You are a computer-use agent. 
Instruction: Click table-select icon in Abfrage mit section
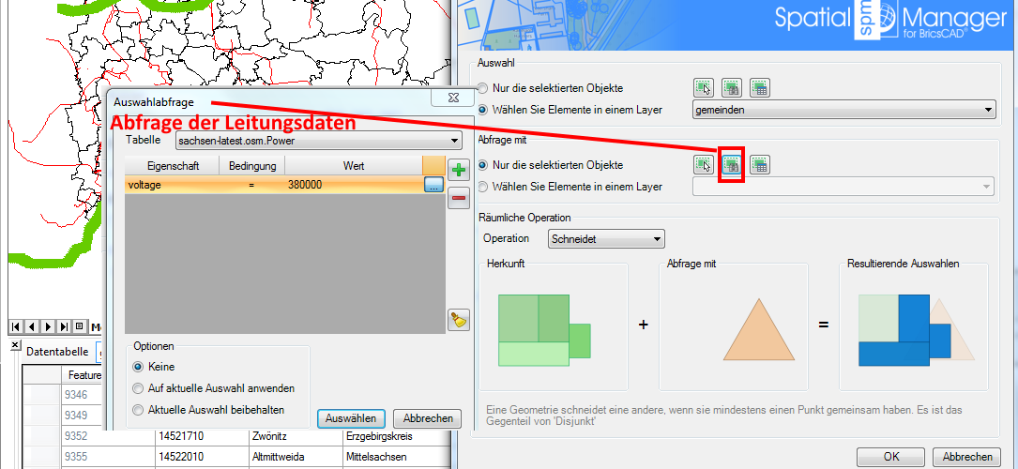point(759,165)
